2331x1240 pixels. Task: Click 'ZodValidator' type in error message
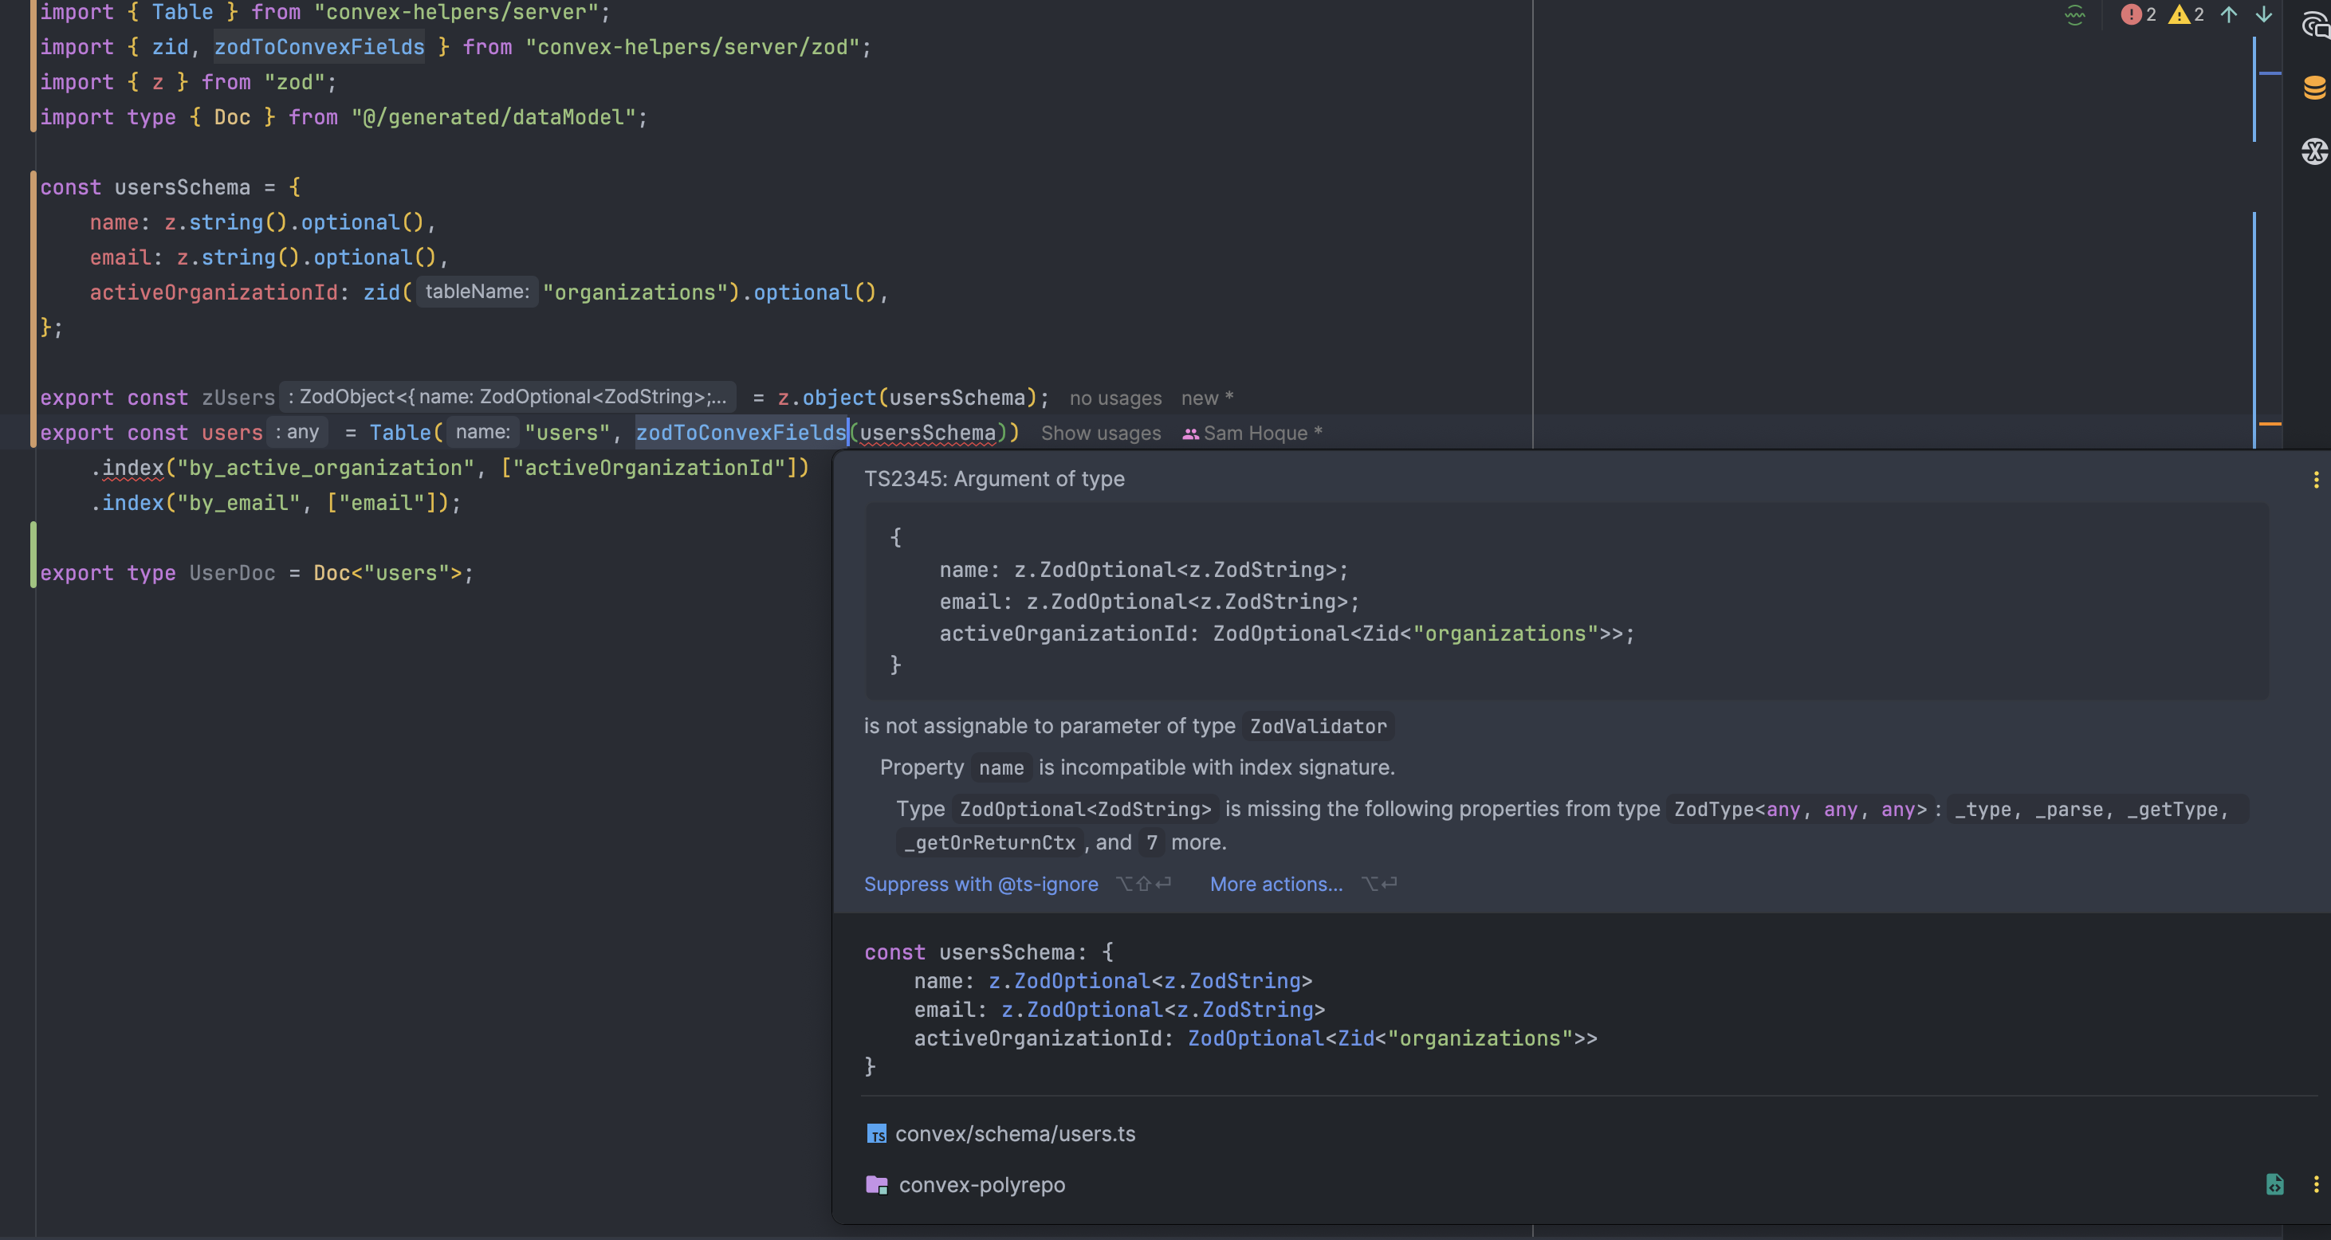pyautogui.click(x=1318, y=726)
